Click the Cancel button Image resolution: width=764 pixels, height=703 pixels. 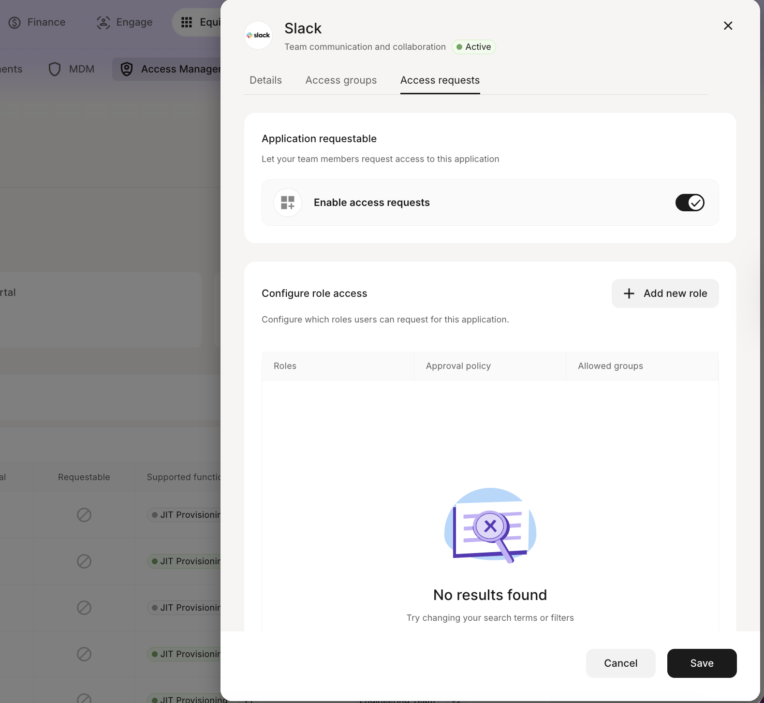(620, 663)
